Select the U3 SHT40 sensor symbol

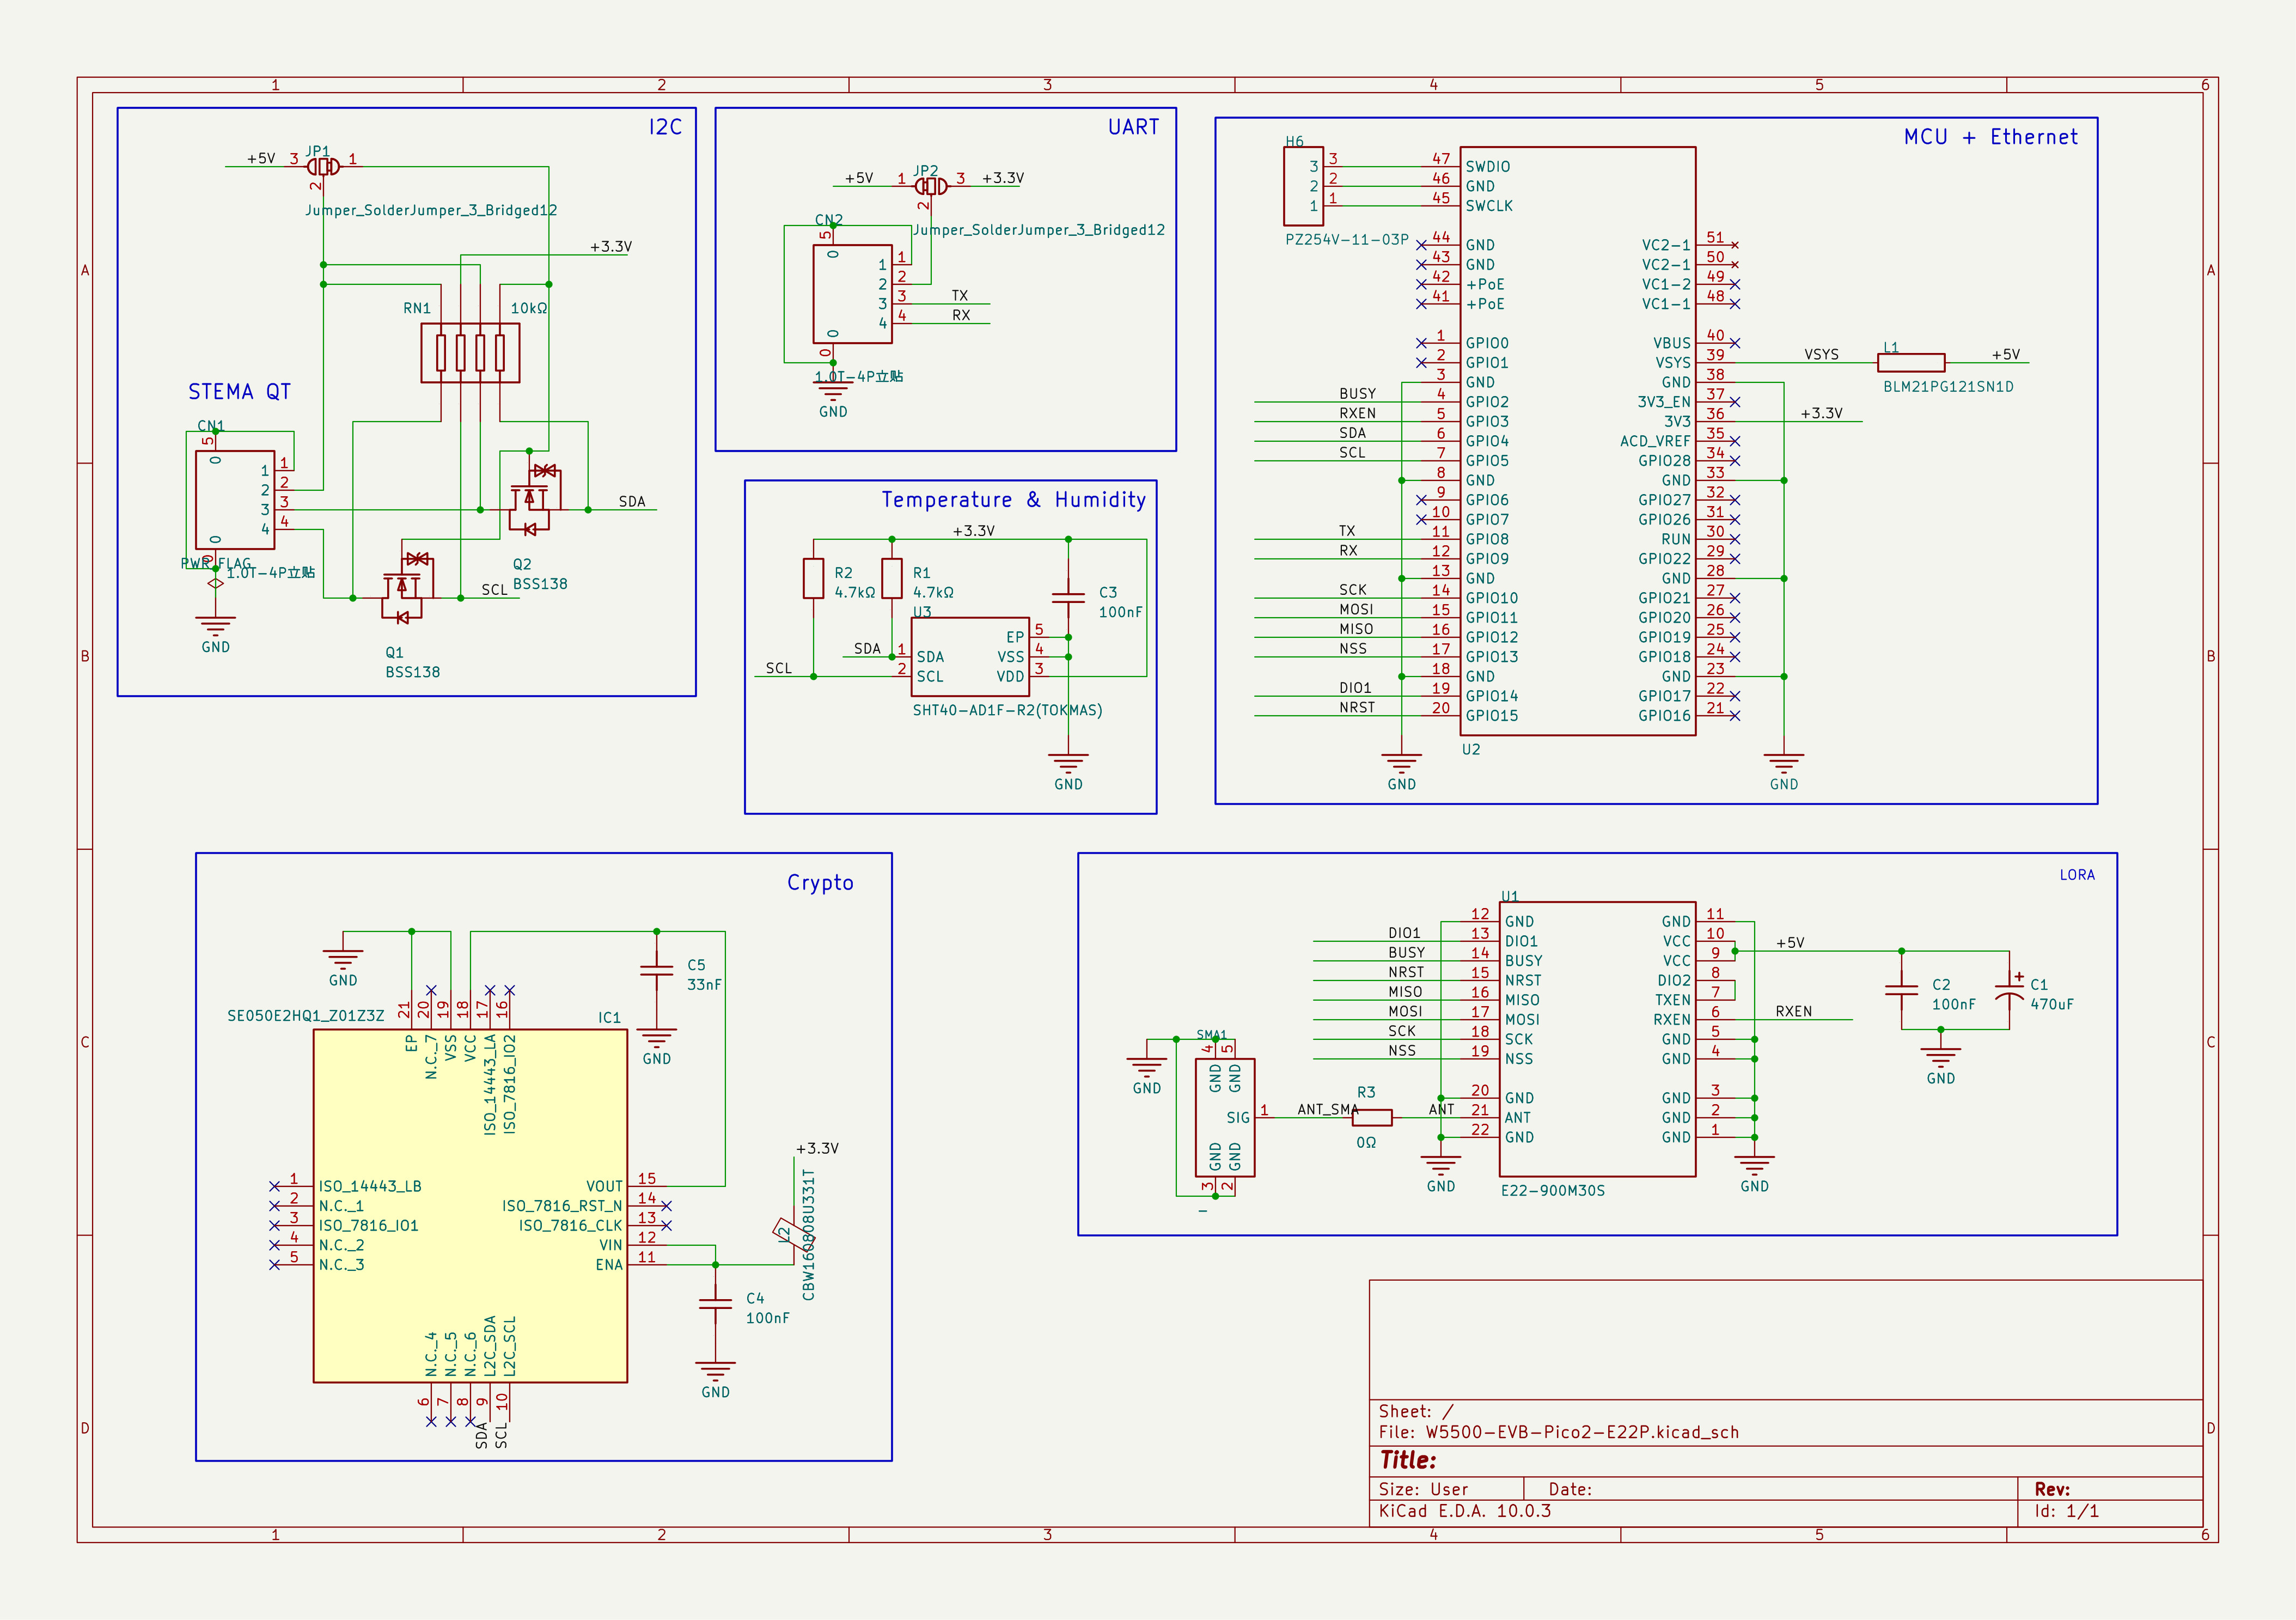(x=970, y=657)
